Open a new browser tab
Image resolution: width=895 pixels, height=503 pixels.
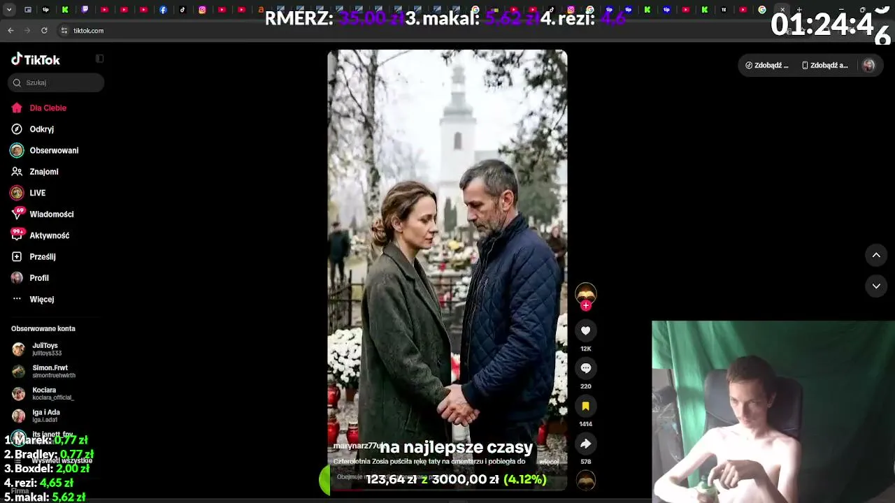tap(799, 10)
